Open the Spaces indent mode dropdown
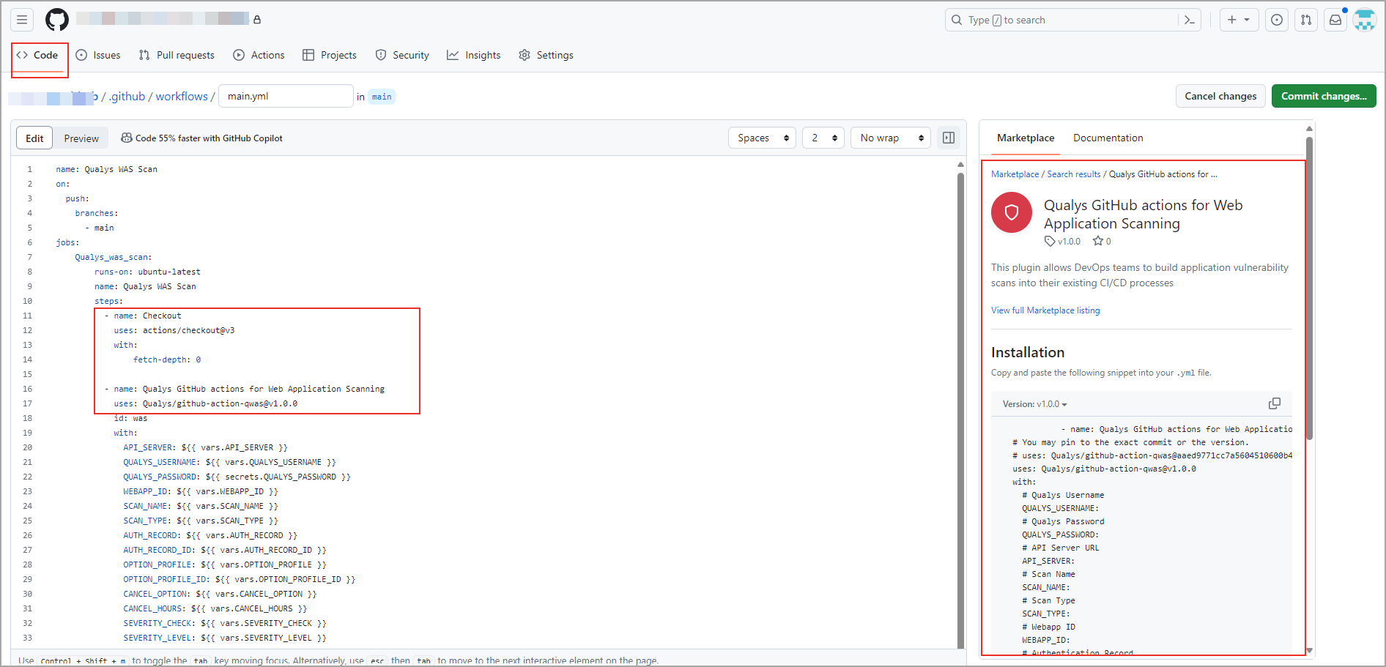This screenshot has width=1386, height=667. tap(762, 138)
